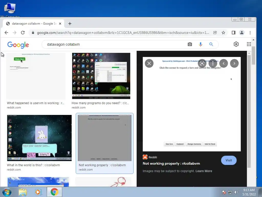Screen dimensions: 262x197
Task: Open the Chrome side panel
Action: 234,33
